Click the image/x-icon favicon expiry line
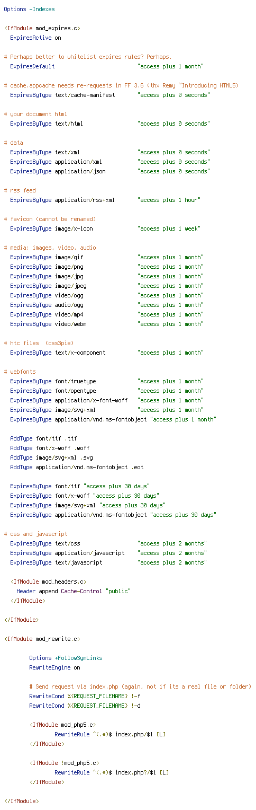 point(105,228)
